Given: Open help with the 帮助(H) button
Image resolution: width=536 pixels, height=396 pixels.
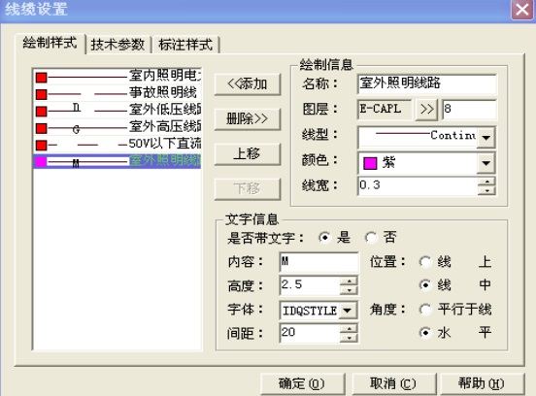Looking at the screenshot, I should pyautogui.click(x=482, y=383).
